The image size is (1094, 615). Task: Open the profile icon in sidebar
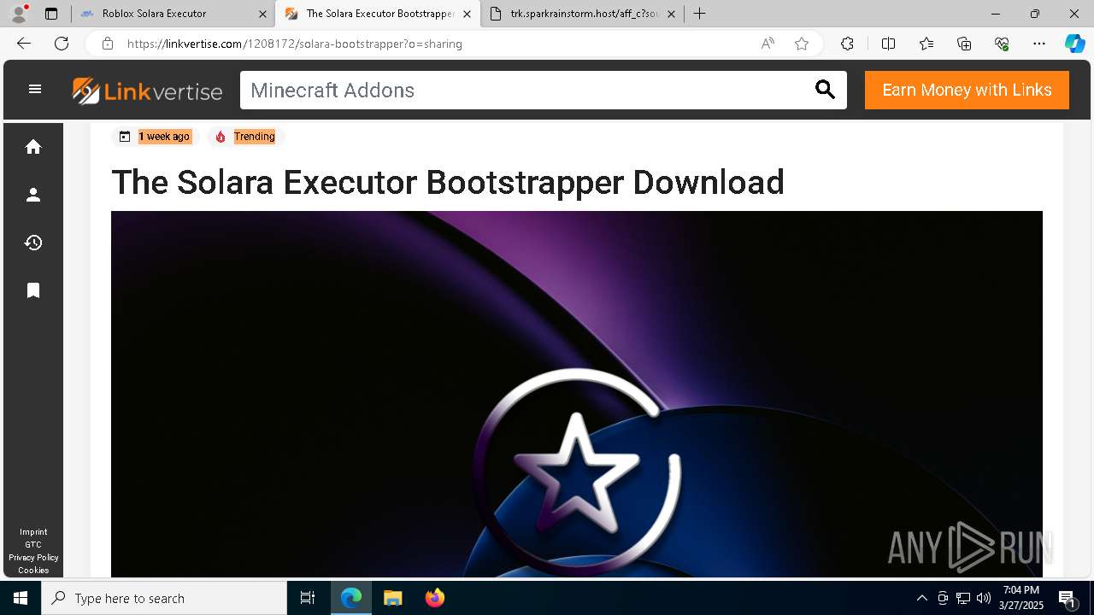point(33,195)
